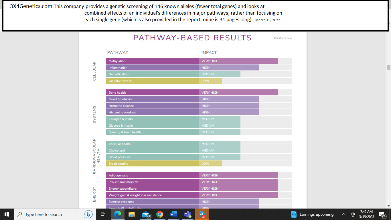This screenshot has width=391, height=220.
Task: Click VERY HIGH impact in Bone health row
Action: (210, 93)
